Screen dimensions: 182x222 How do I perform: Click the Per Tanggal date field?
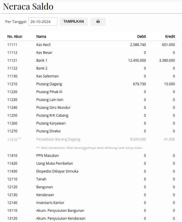tap(43, 22)
